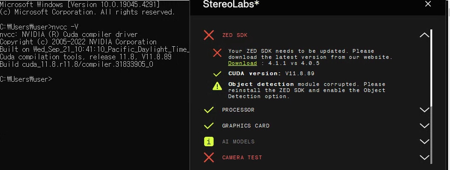Screen dimensions: 450x170
Task: Click the red X icon beside ZED SDK
Action: click(208, 35)
